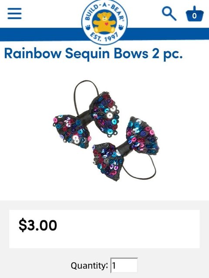The image size is (209, 278).
Task: Click the Build-A-Bear logo
Action: pyautogui.click(x=104, y=22)
